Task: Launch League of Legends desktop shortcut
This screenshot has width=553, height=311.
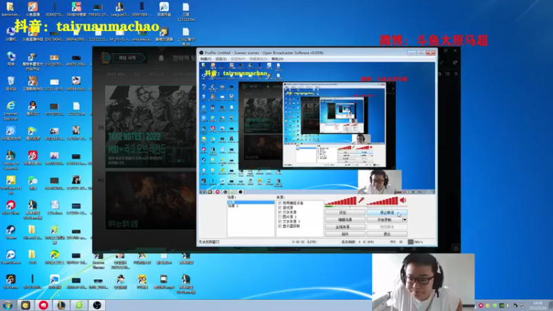Action: pyautogui.click(x=10, y=160)
